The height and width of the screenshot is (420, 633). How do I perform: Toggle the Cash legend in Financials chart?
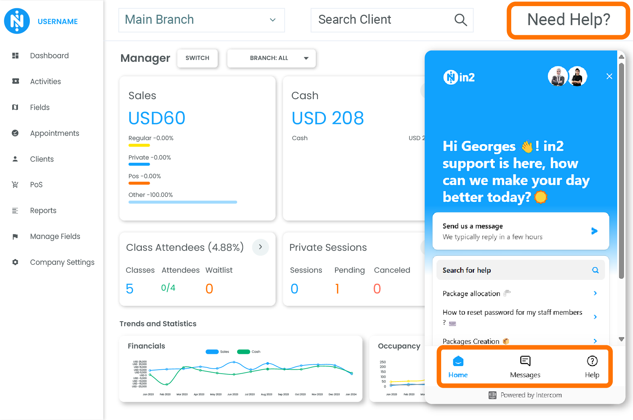click(244, 352)
